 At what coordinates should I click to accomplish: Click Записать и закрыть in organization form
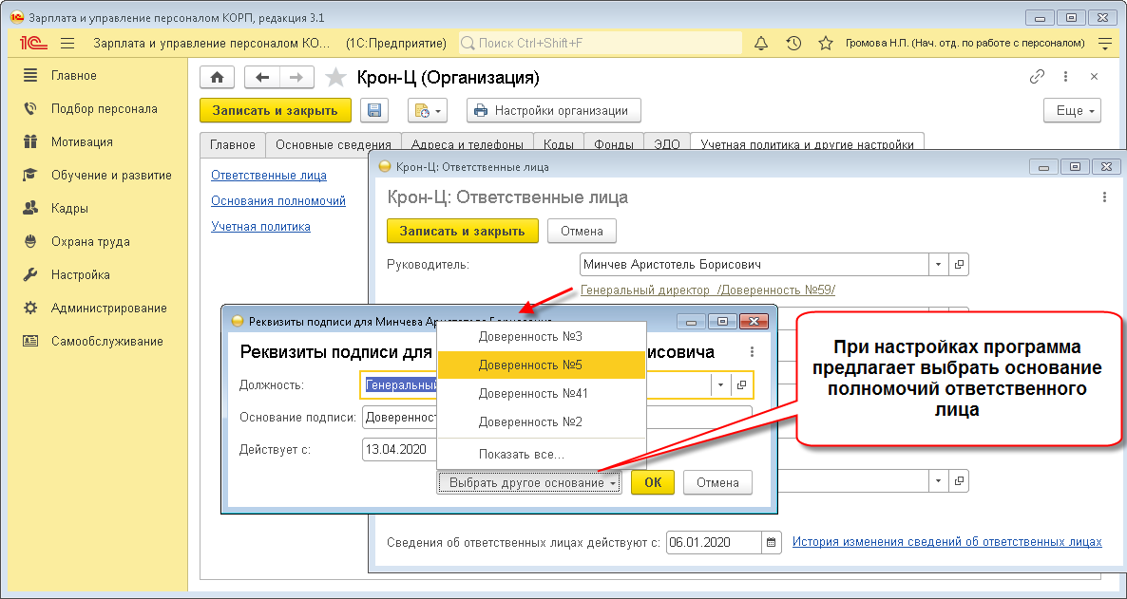click(276, 111)
